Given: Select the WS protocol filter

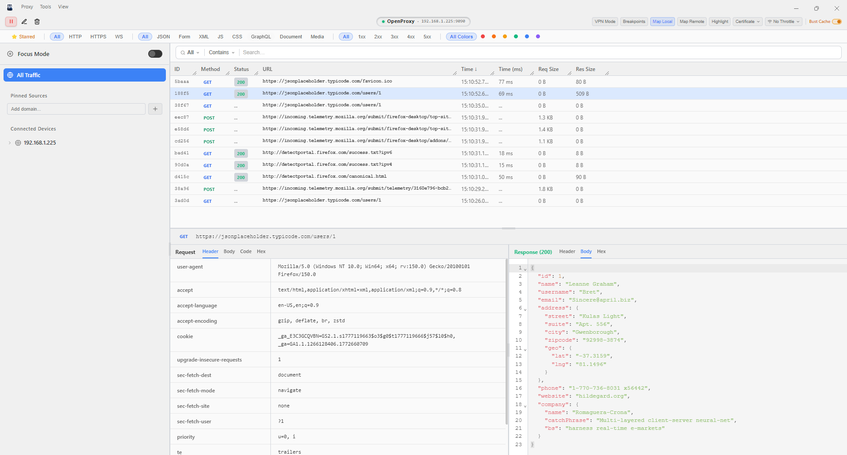Looking at the screenshot, I should [x=119, y=37].
